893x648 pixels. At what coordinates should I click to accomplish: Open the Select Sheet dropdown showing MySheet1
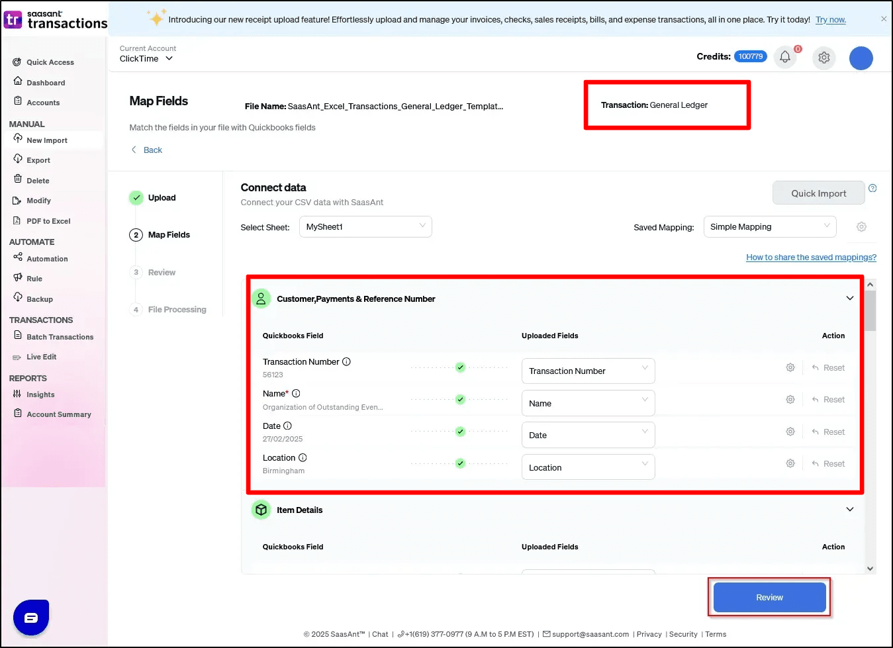(365, 226)
